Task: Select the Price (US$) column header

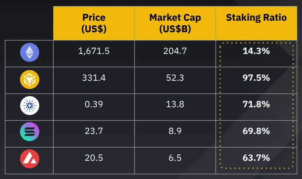Action: 94,23
